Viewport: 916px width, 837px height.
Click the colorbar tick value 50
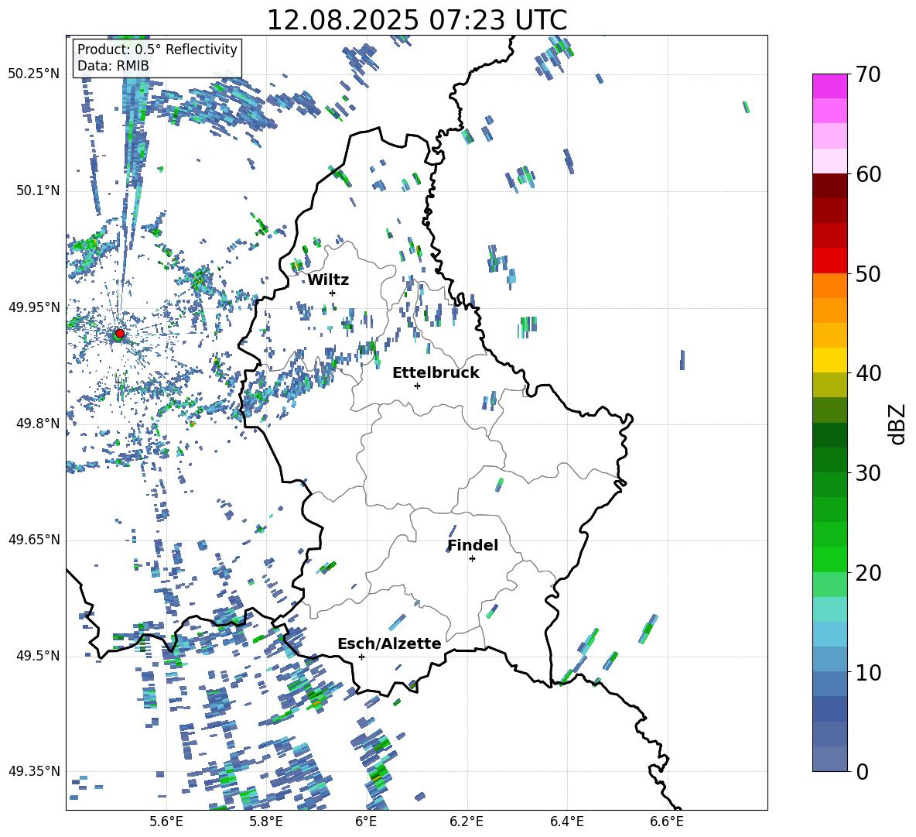[868, 273]
